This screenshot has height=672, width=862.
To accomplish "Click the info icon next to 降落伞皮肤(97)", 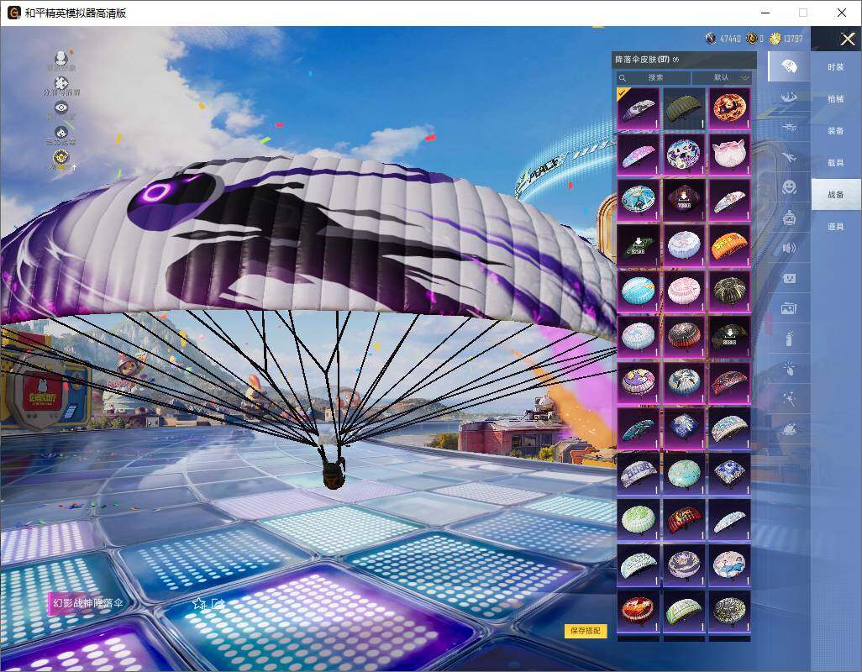I will click(675, 60).
